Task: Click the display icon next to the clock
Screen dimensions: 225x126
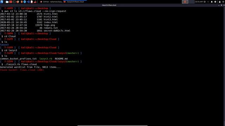Action: point(205,2)
